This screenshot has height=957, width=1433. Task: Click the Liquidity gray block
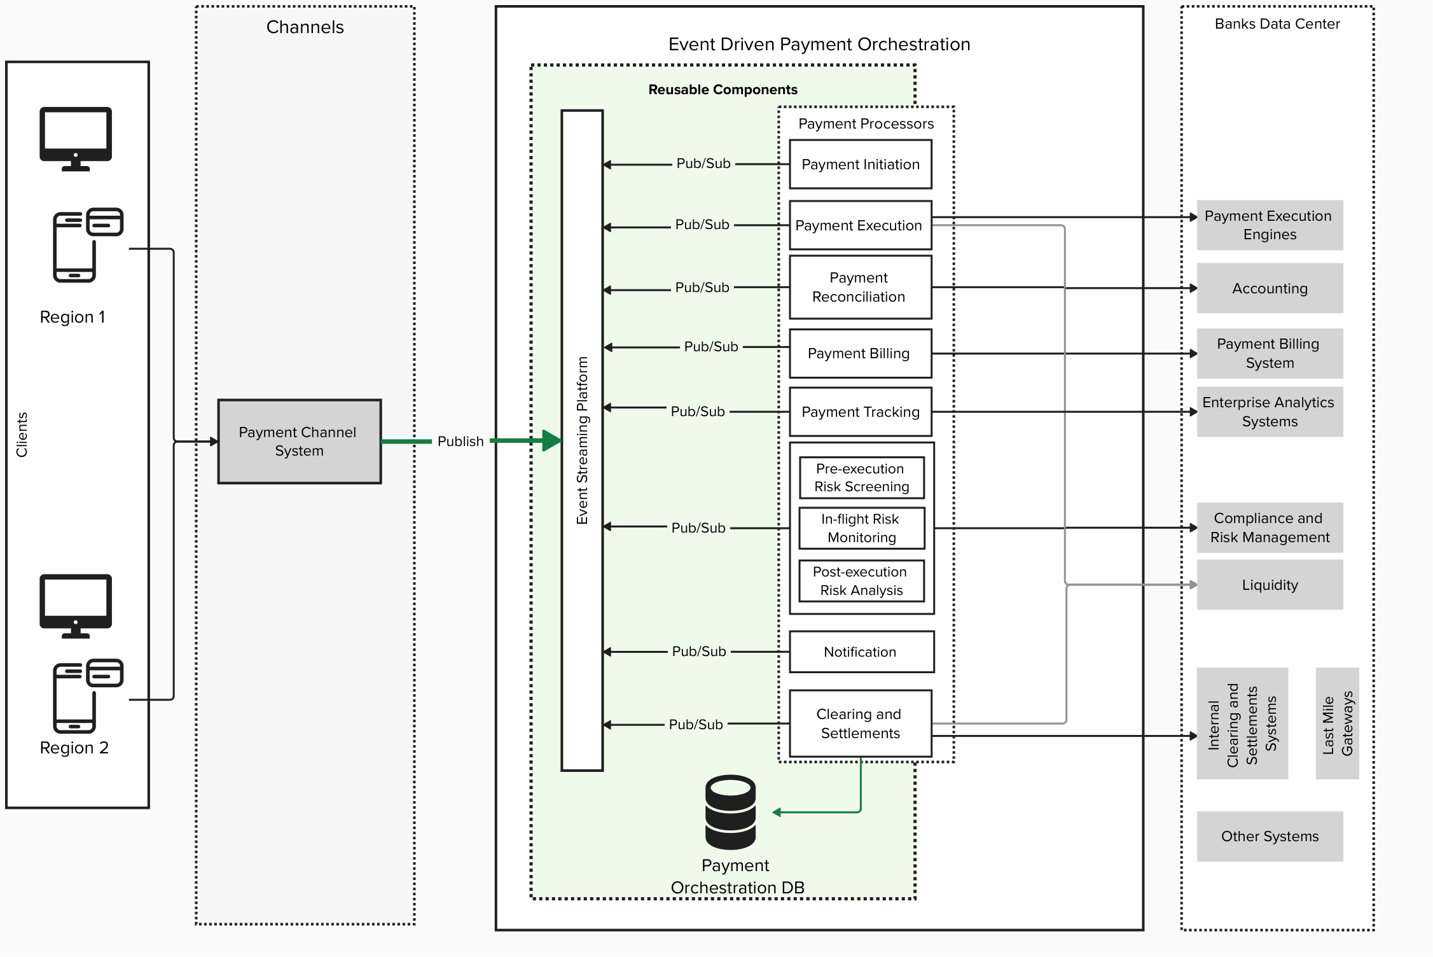click(1270, 585)
